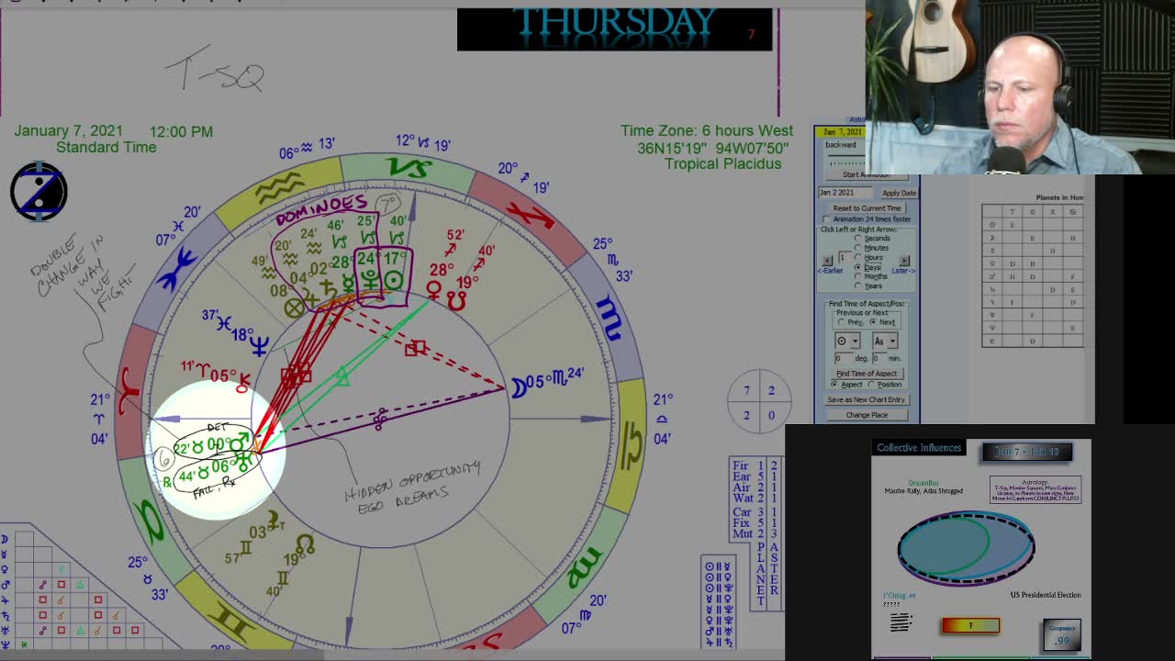The image size is (1175, 661).
Task: Click the Venus symbol at 28° Sagittarius
Action: coord(433,292)
